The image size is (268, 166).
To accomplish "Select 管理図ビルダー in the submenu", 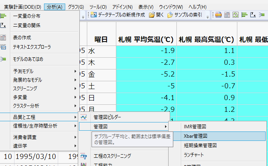I will click(x=107, y=117).
